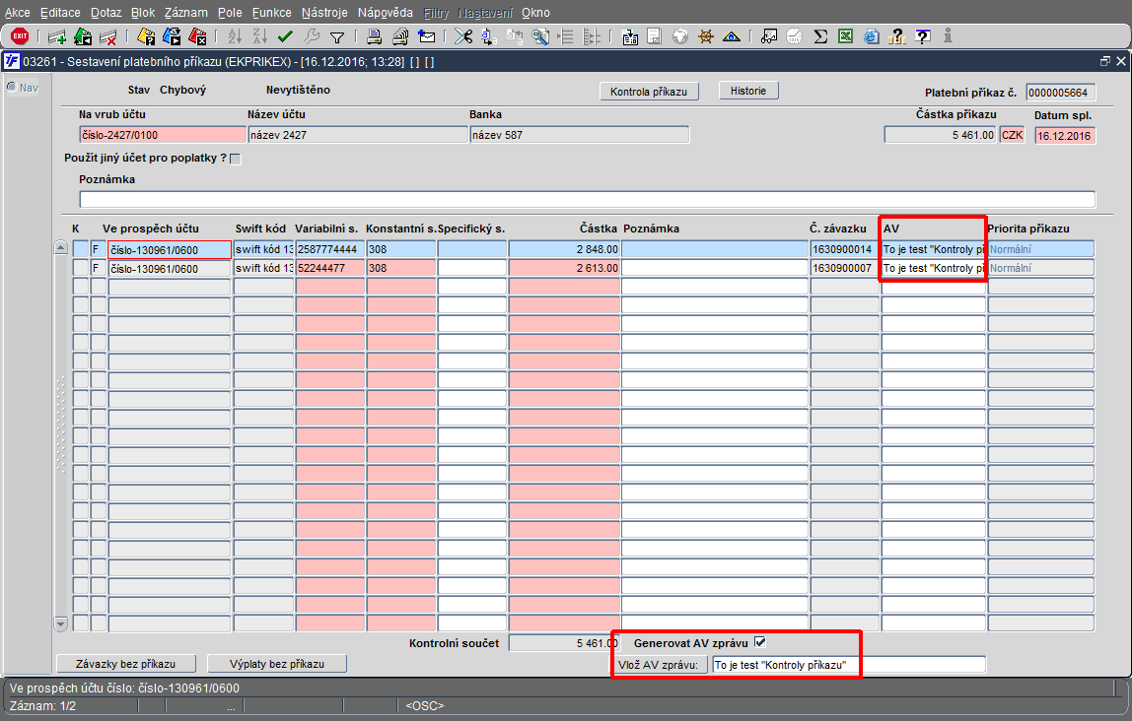Click the copy icon next to the scissors

pos(489,36)
